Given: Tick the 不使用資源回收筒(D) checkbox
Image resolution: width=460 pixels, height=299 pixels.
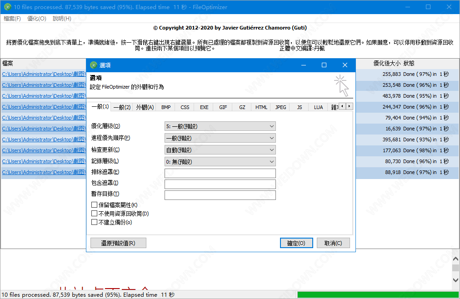Looking at the screenshot, I should click(x=94, y=214).
